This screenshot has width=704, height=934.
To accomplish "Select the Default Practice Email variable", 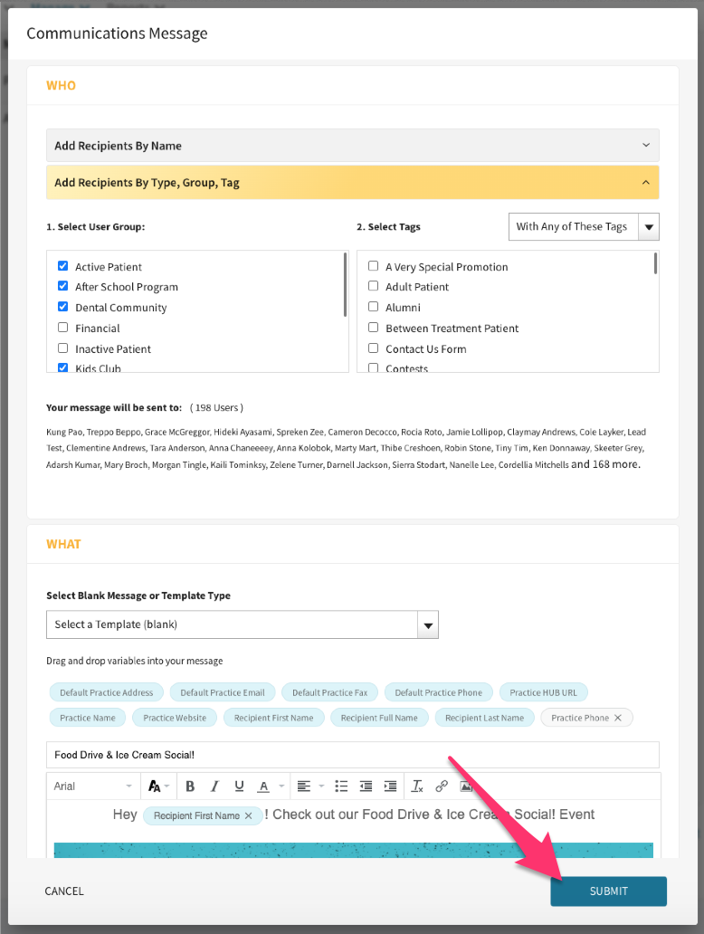I will coord(223,692).
